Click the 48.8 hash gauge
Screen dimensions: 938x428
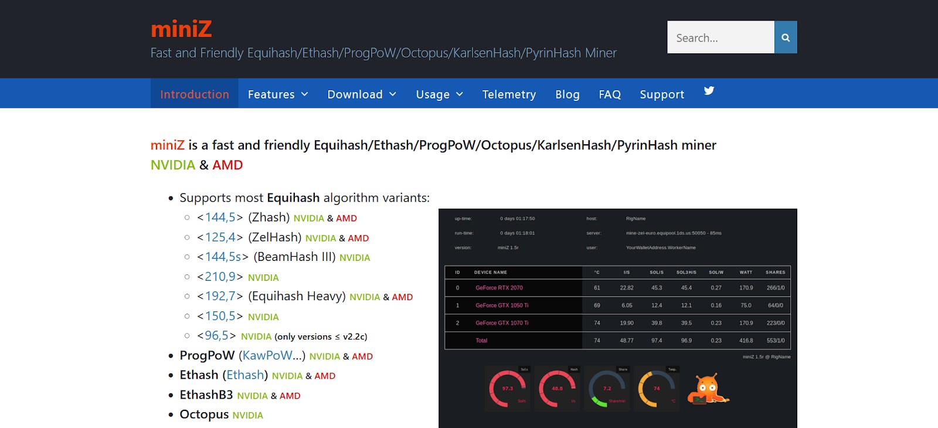(x=557, y=388)
